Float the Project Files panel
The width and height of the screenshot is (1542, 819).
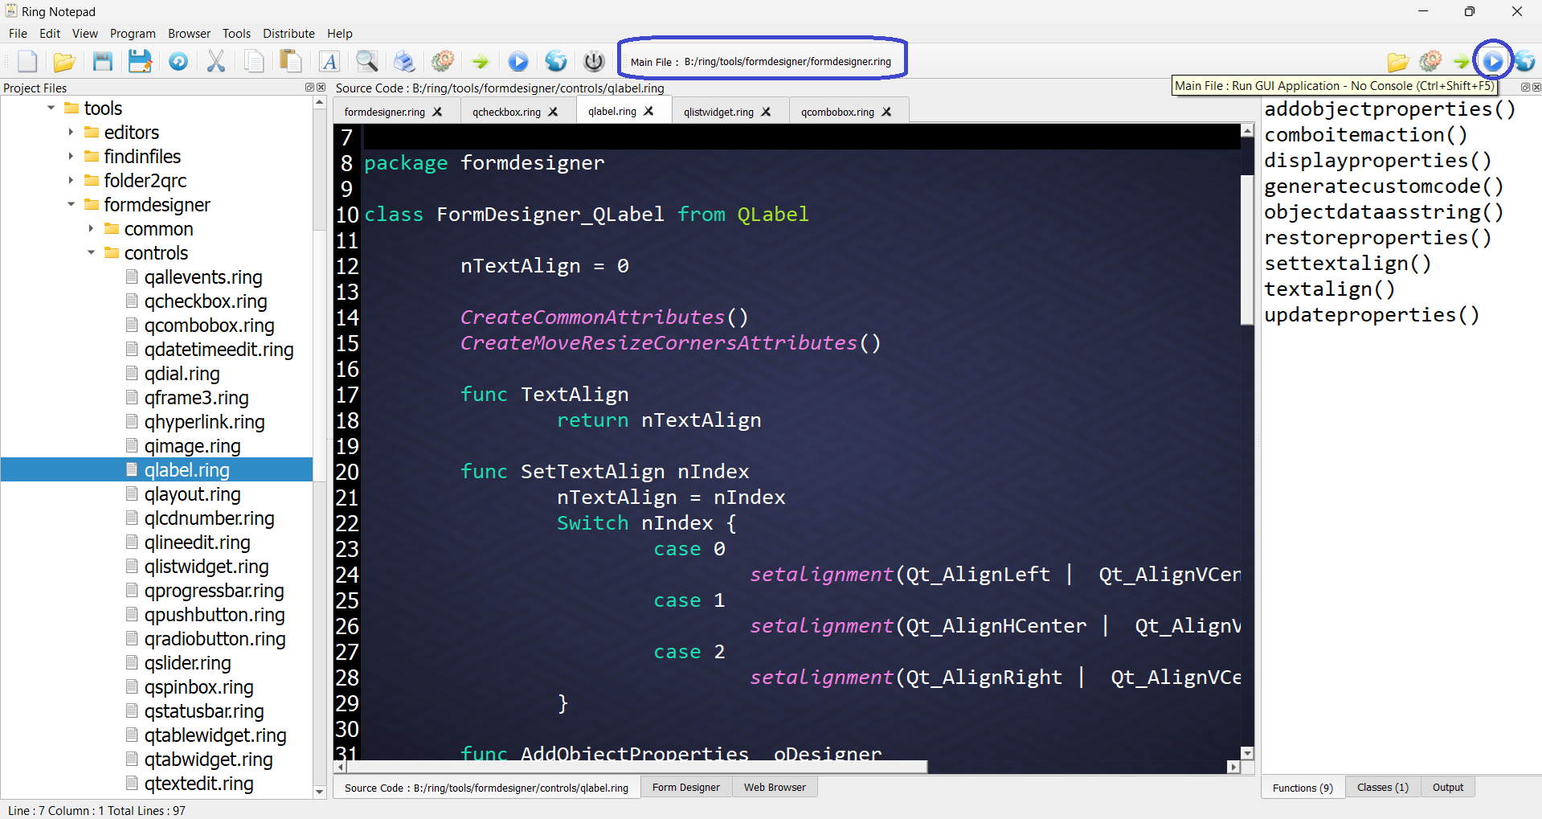coord(309,88)
